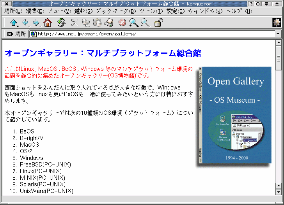Print the page with the printer icon
This screenshot has width=284, height=205.
click(109, 23)
